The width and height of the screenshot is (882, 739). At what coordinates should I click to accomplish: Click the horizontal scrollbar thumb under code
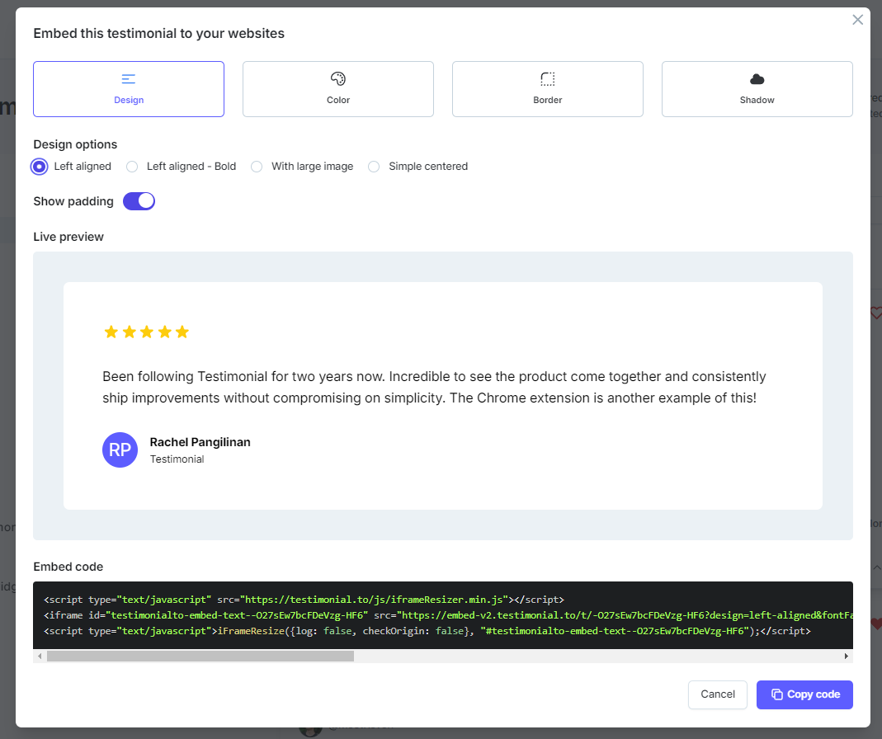pos(200,657)
